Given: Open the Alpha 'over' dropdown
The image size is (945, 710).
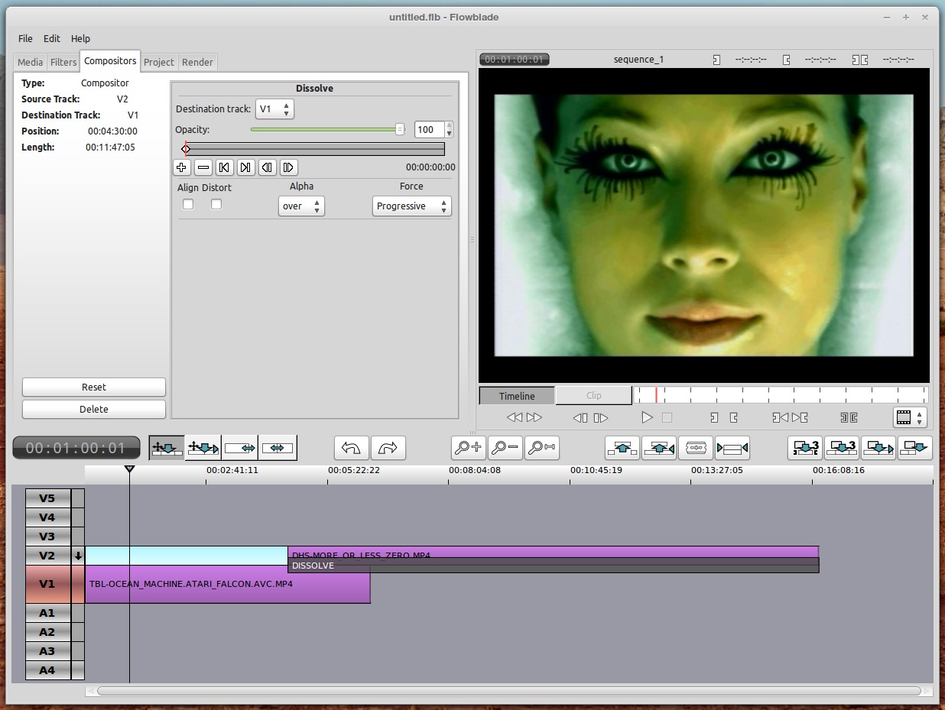Looking at the screenshot, I should coord(301,206).
